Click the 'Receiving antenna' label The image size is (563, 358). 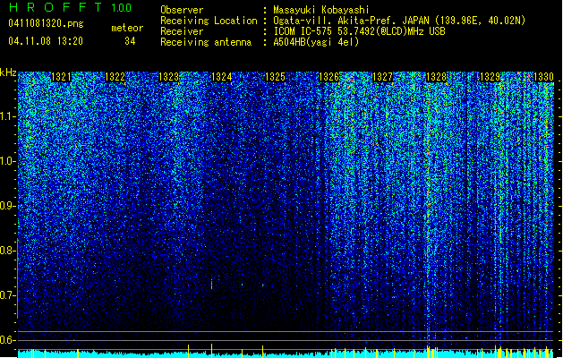(x=206, y=42)
